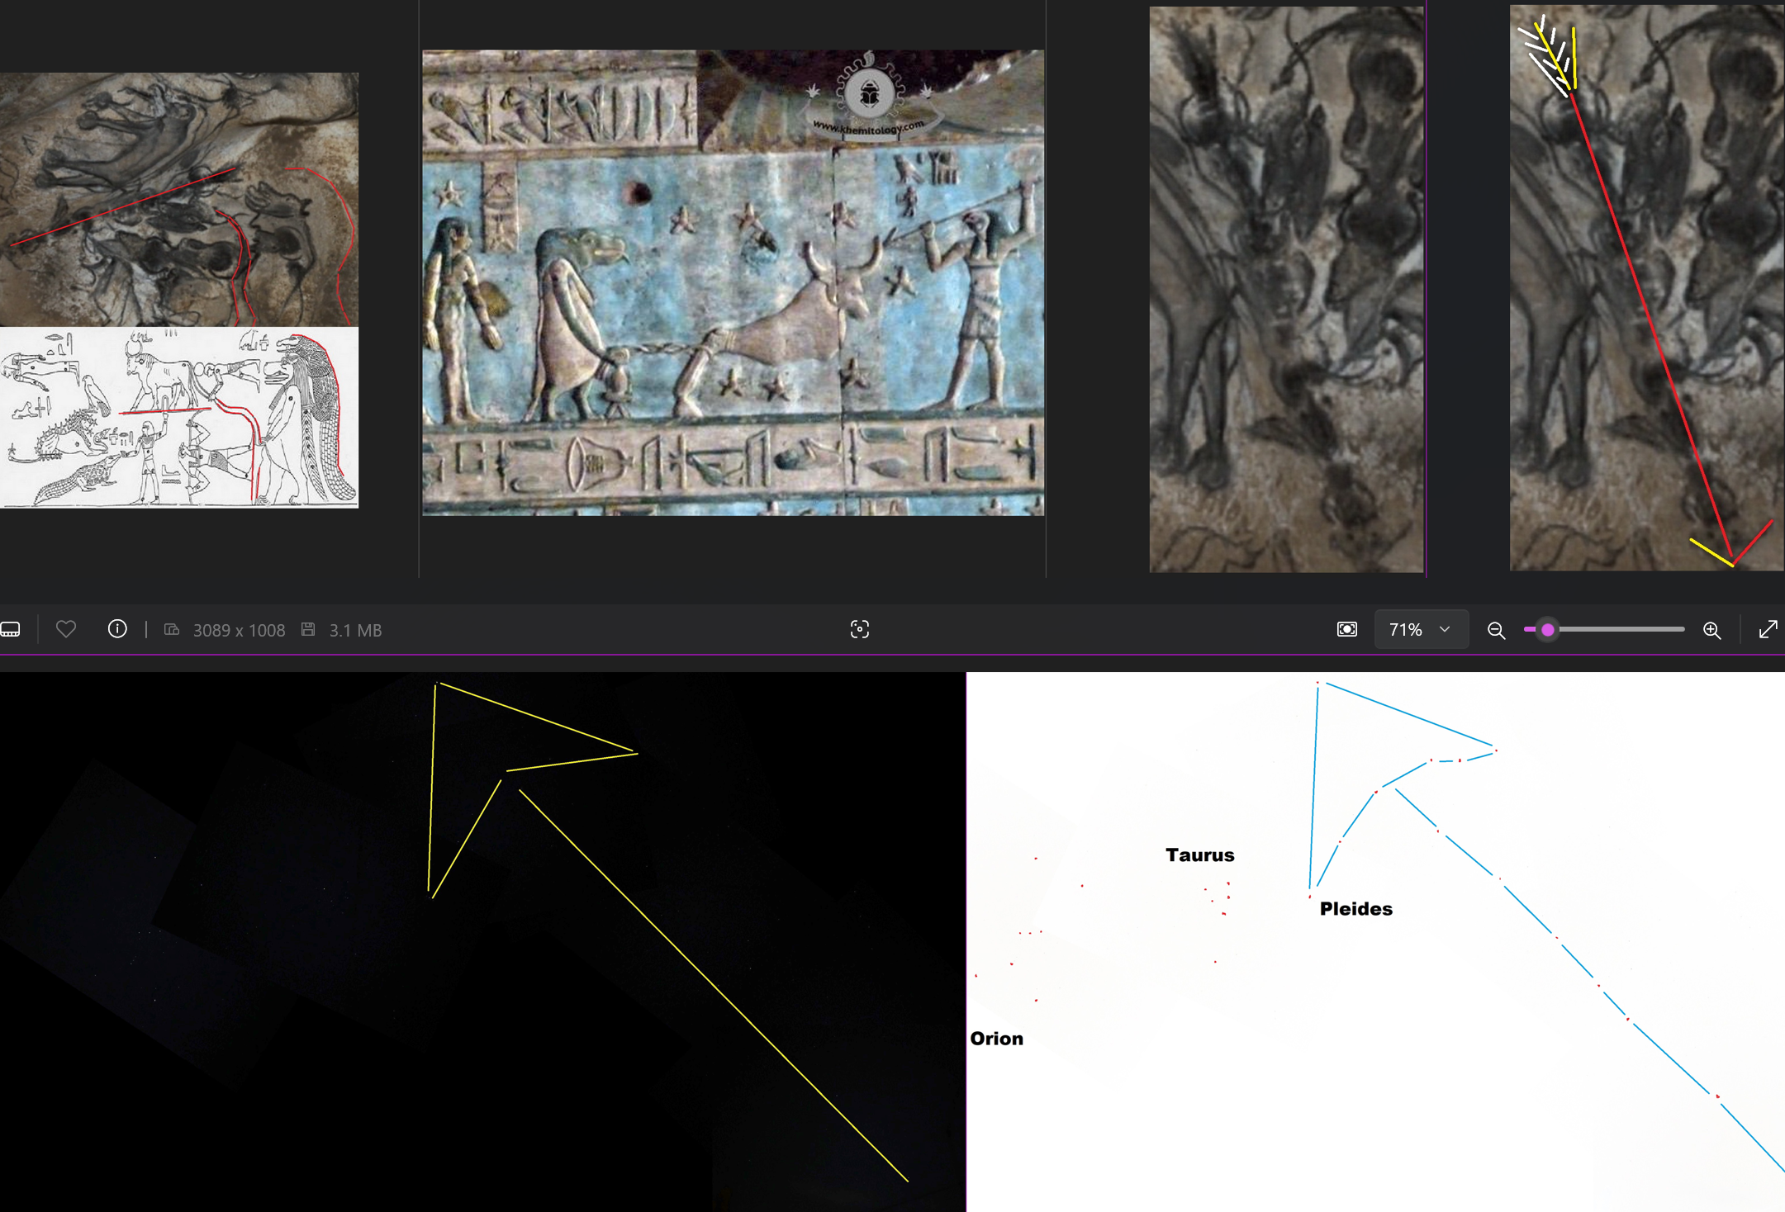Click the 3.1 MB file size

coord(355,630)
